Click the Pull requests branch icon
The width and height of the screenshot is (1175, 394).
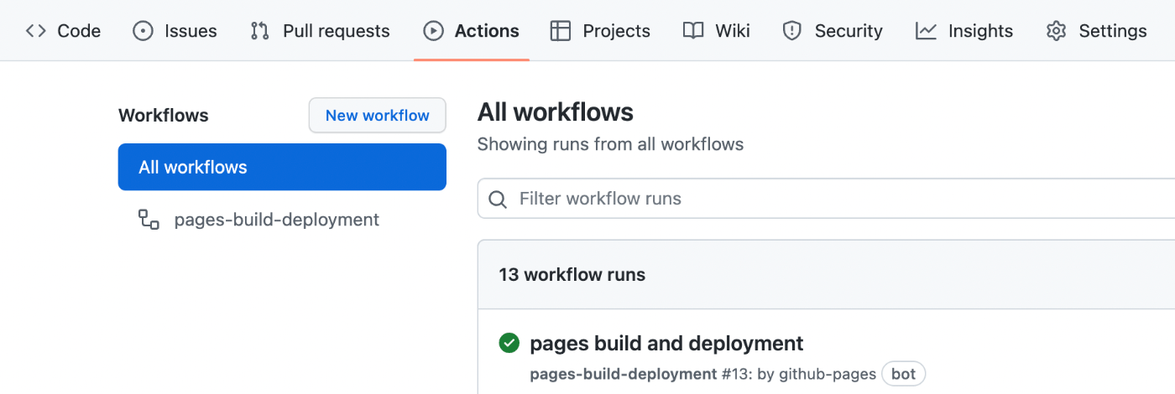[260, 31]
